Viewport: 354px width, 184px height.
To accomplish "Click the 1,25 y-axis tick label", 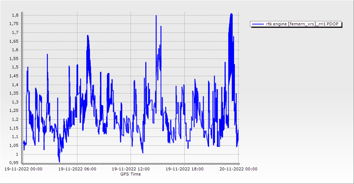I will click(x=14, y=111).
